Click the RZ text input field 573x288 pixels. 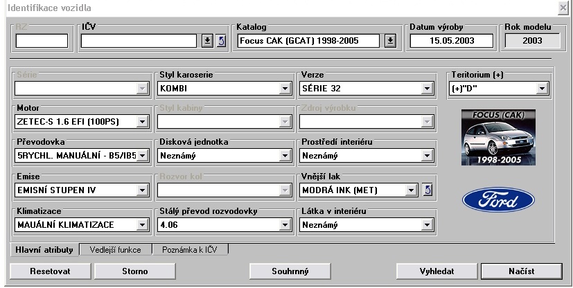[42, 41]
